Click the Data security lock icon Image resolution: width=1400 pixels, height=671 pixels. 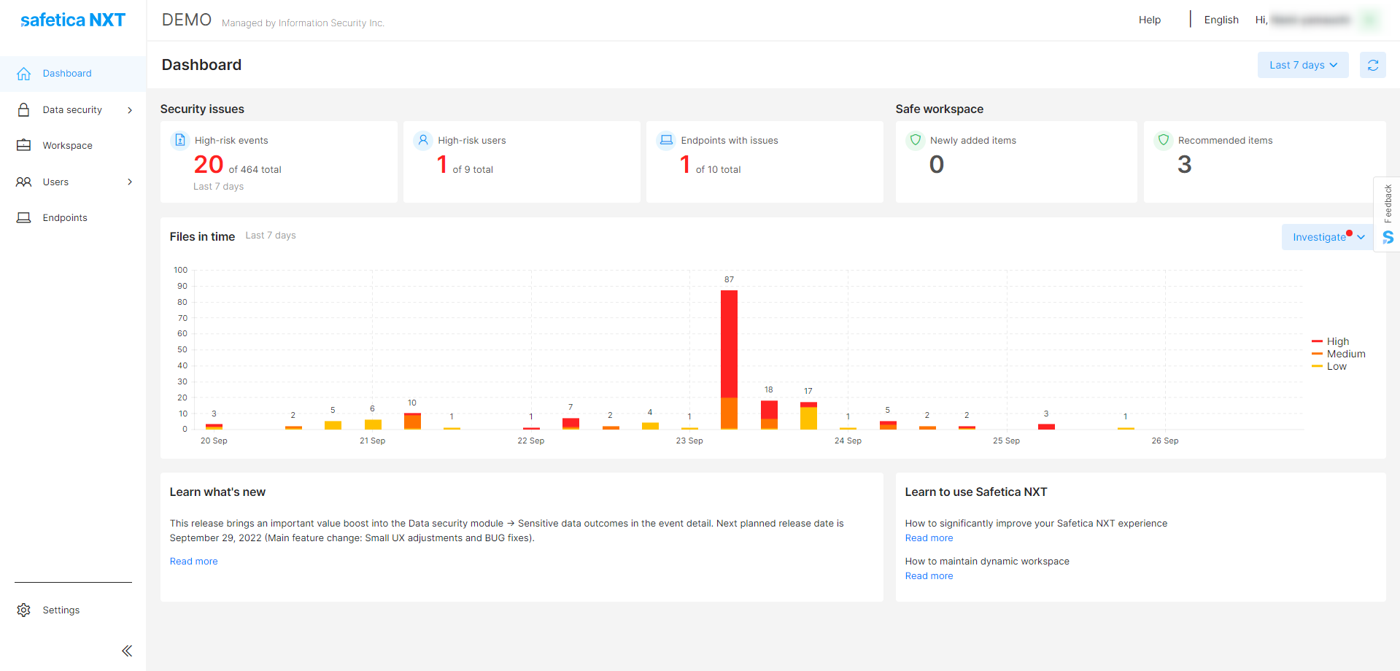click(24, 110)
